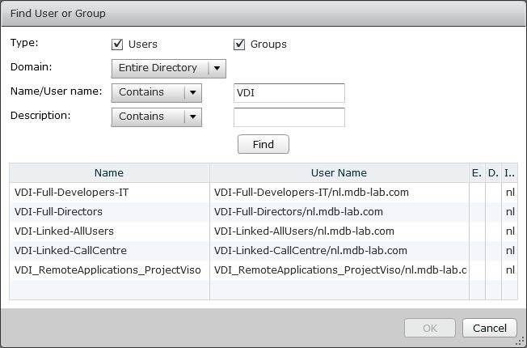Screen dimensions: 527x348
Task: Sort by the Name column header
Action: click(109, 172)
